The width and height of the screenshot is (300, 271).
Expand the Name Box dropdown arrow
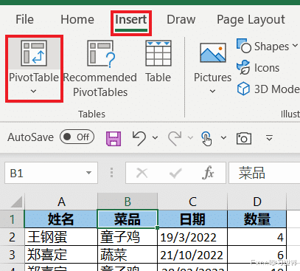tap(88, 173)
